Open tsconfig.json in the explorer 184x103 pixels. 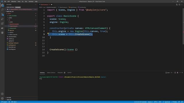coord(12,49)
